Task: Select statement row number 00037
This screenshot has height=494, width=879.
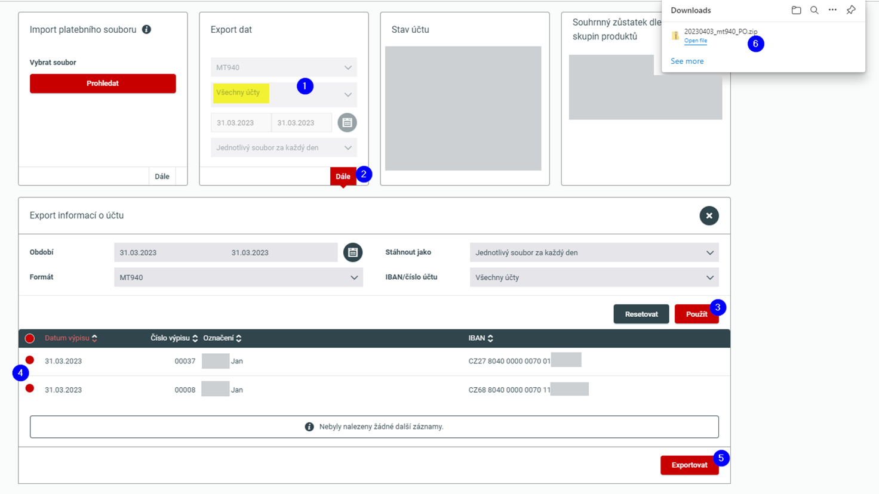Action: coord(30,360)
